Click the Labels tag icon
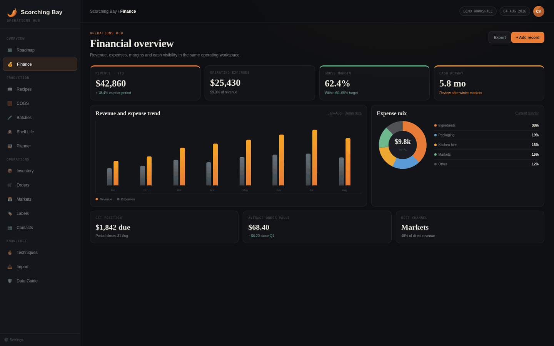Image resolution: width=554 pixels, height=346 pixels. pos(10,214)
